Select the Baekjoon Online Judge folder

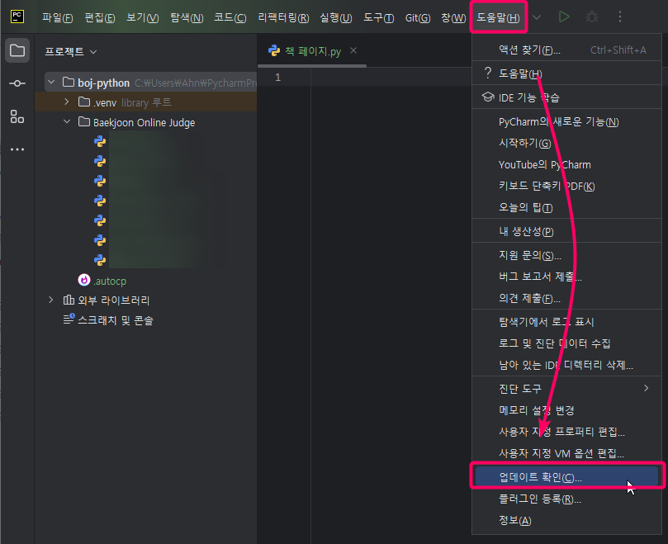pos(145,122)
